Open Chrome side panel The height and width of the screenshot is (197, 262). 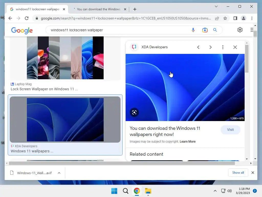(x=235, y=18)
